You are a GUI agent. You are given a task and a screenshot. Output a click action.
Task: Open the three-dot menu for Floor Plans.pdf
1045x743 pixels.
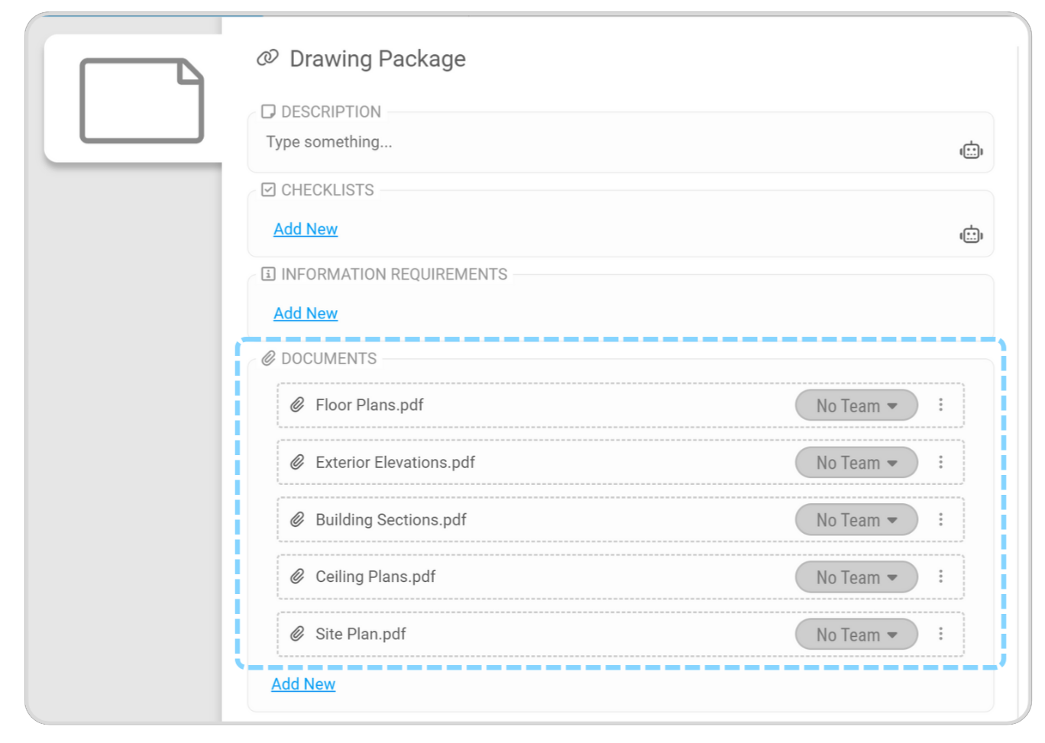(x=940, y=405)
